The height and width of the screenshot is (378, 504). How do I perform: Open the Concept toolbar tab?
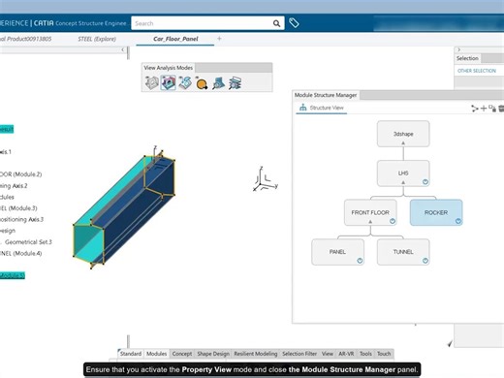pos(182,354)
